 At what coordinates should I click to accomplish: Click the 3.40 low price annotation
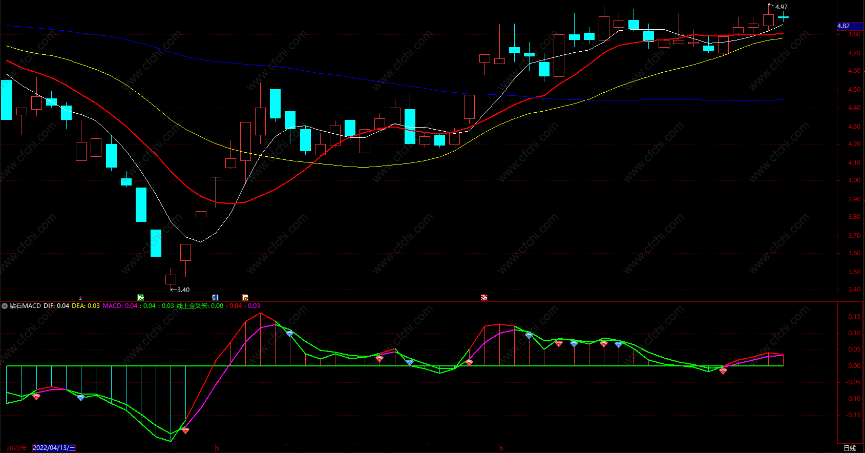click(x=183, y=290)
